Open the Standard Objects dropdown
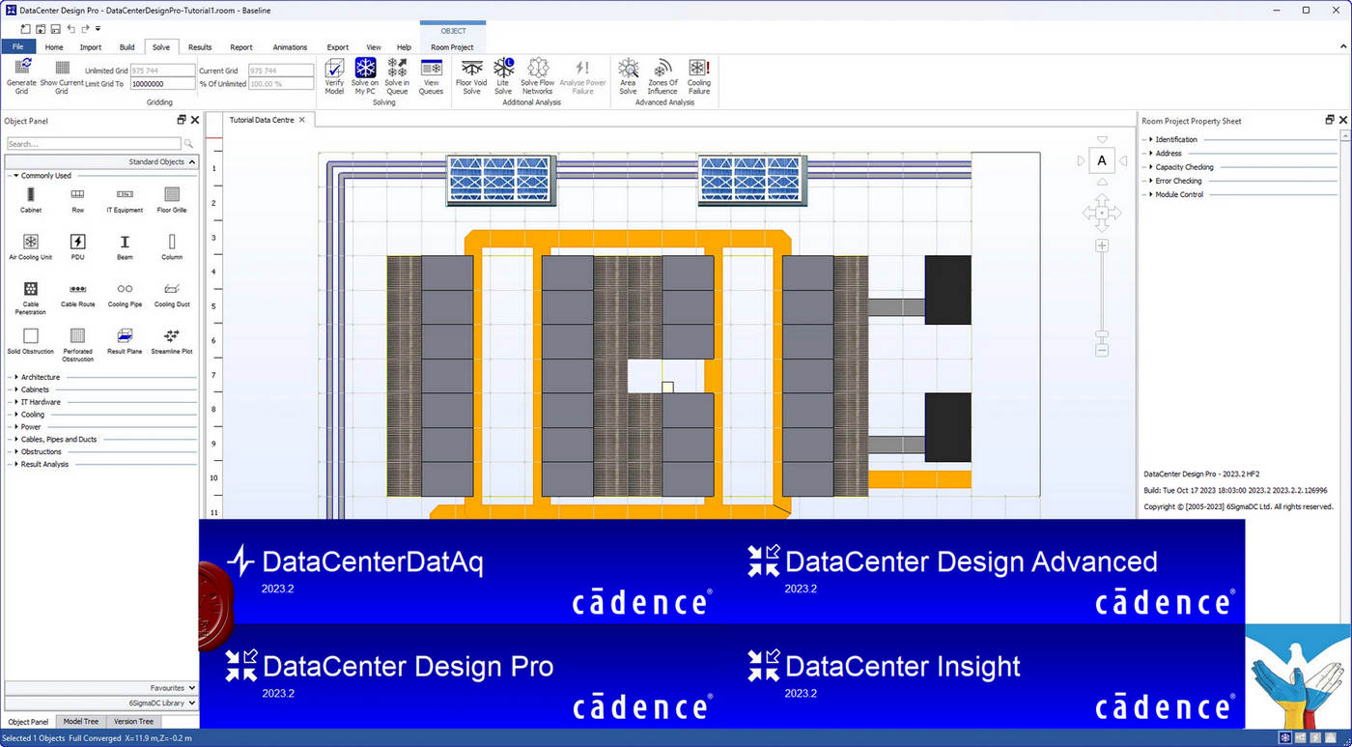The height and width of the screenshot is (747, 1352). coord(101,161)
